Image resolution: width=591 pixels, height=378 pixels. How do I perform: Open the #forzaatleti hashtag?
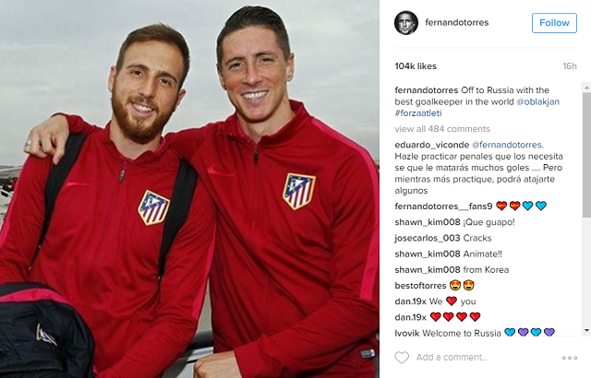point(418,113)
